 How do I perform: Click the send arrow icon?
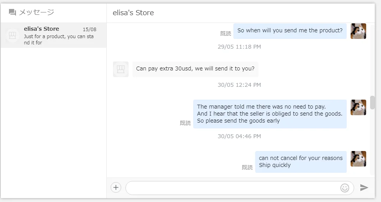coord(364,188)
